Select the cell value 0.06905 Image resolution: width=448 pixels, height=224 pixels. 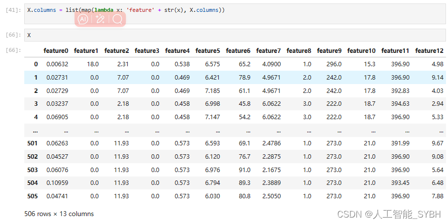pos(57,117)
